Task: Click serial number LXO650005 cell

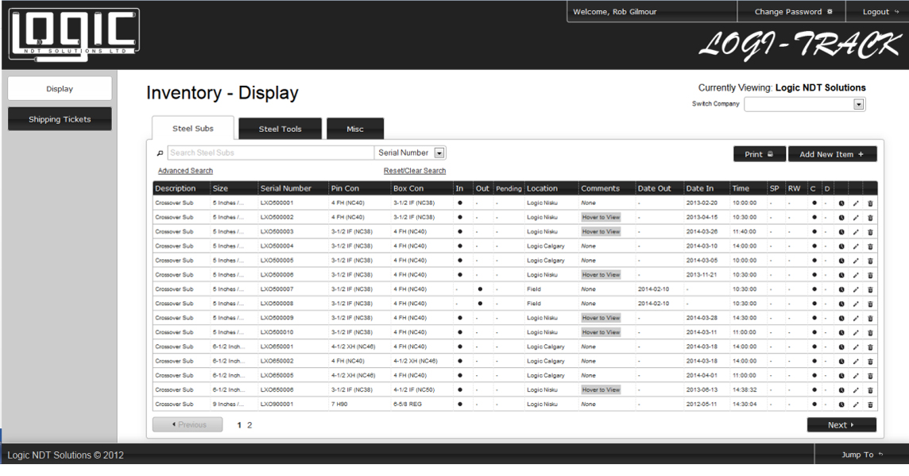Action: [x=277, y=376]
